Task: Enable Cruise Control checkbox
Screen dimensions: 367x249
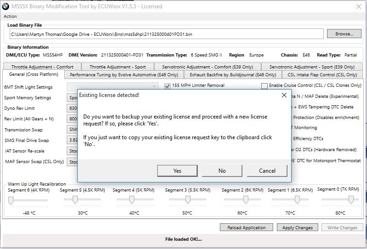Action: 264,86
